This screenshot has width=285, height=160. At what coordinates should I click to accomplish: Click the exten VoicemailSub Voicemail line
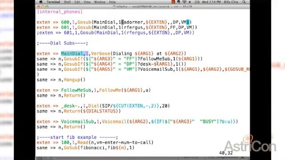[137, 121]
